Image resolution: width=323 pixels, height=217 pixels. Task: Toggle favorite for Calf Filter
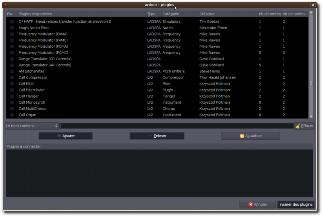(12, 84)
